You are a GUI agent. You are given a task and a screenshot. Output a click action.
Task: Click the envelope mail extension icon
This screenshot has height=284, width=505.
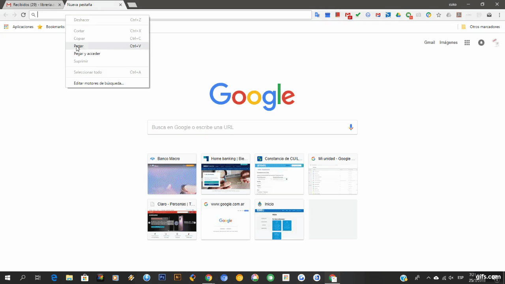coord(489,15)
